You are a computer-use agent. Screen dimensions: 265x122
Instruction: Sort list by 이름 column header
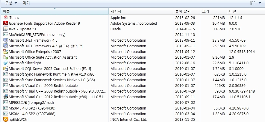(54, 11)
